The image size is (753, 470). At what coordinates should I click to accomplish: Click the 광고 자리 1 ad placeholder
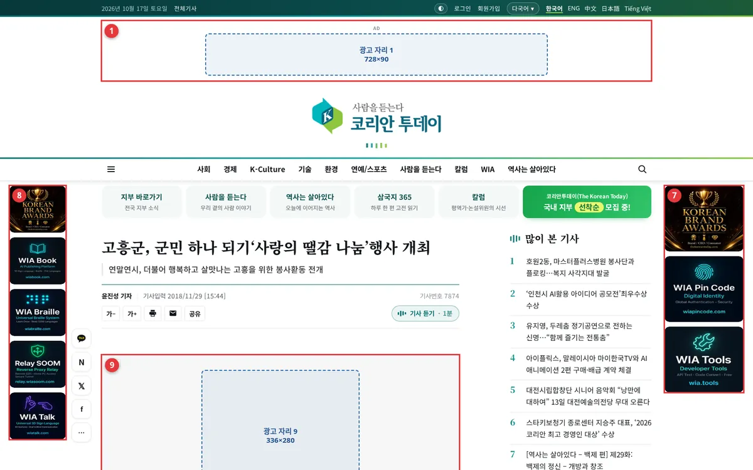pos(376,55)
